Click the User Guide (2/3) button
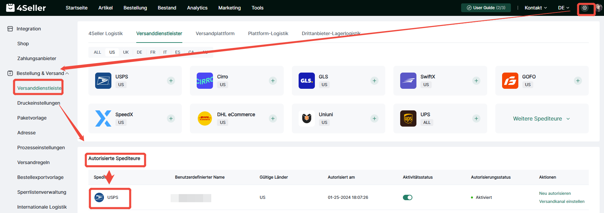This screenshot has width=604, height=213. (486, 8)
